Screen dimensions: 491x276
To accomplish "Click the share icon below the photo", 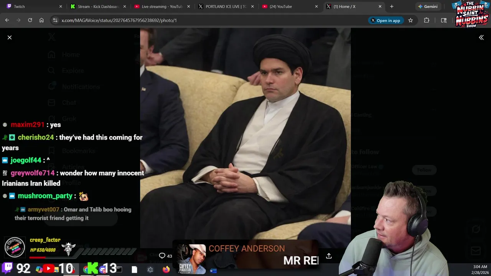I will pyautogui.click(x=329, y=256).
